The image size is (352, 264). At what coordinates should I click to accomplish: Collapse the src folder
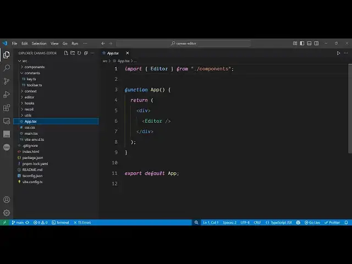tap(56, 61)
